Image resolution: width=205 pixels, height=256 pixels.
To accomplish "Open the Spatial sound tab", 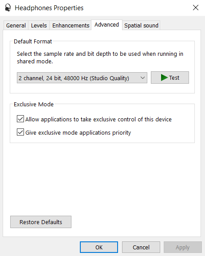I will point(141,26).
